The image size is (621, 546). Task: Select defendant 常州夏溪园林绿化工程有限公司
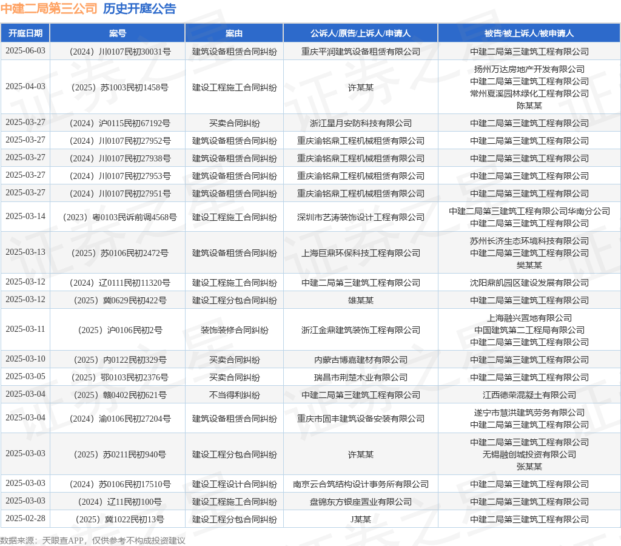point(529,93)
